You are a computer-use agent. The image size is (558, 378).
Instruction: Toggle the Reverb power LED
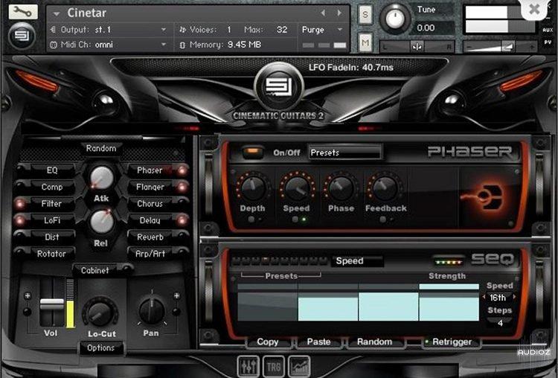pyautogui.click(x=182, y=236)
